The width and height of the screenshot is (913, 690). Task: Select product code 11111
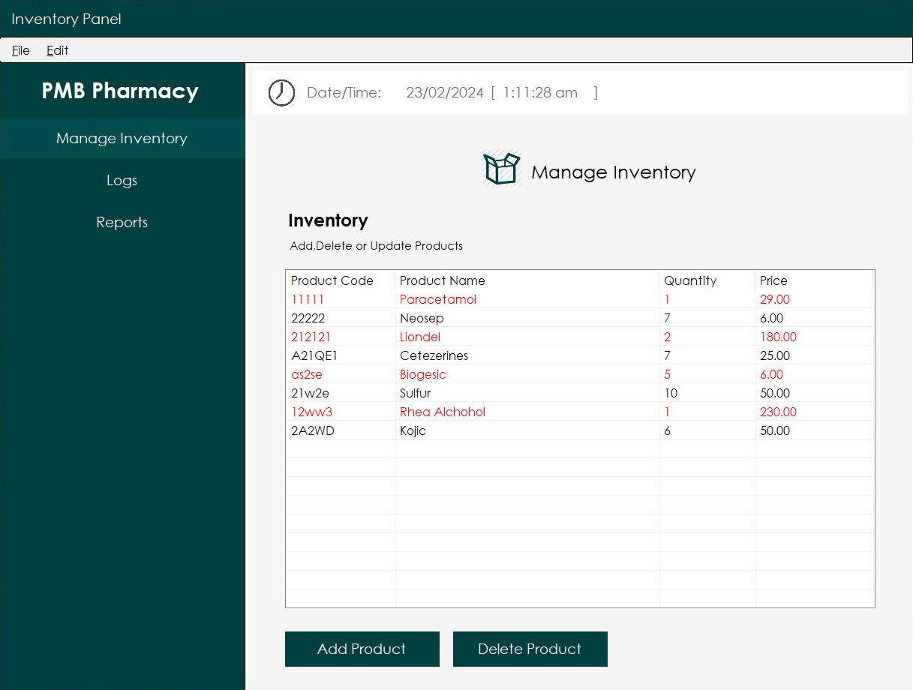pos(308,299)
